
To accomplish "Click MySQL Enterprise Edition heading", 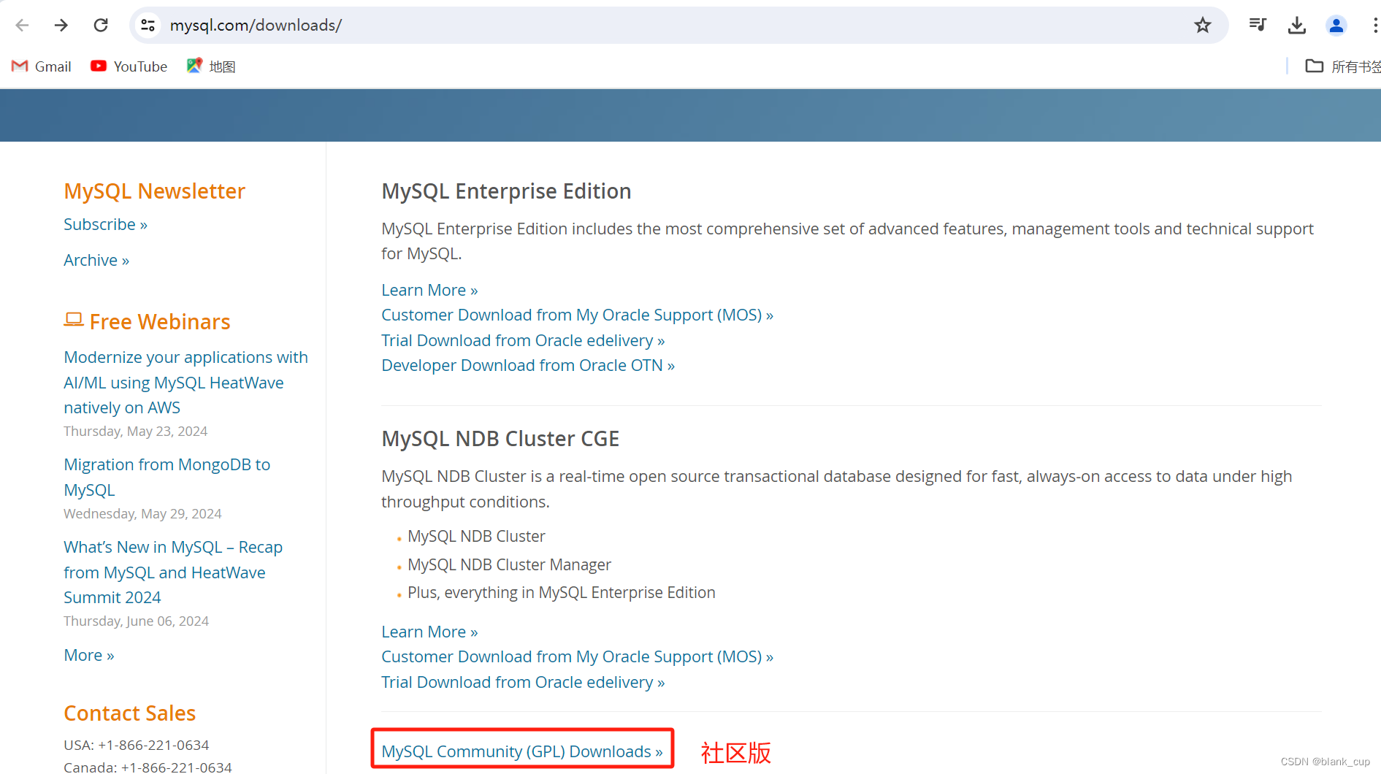I will 506,191.
